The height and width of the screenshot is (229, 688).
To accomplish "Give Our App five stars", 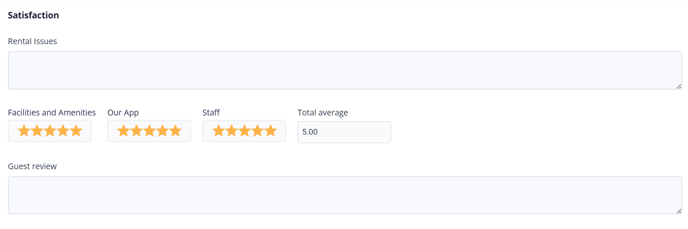I will 176,131.
